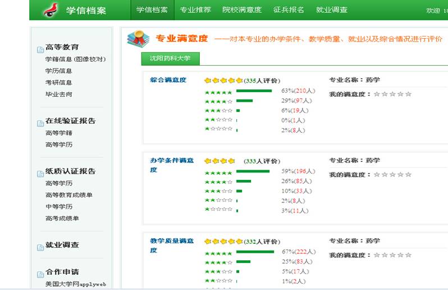The image size is (448, 290).
Task: Click the five-star green bar in 综合满意度
Action: point(254,91)
